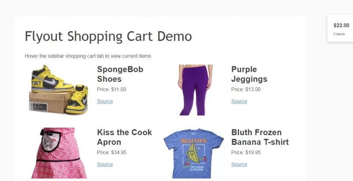Viewport: 353px width, 181px height.
Task: Click the SpongeBob Shoes product image
Action: [x=59, y=90]
